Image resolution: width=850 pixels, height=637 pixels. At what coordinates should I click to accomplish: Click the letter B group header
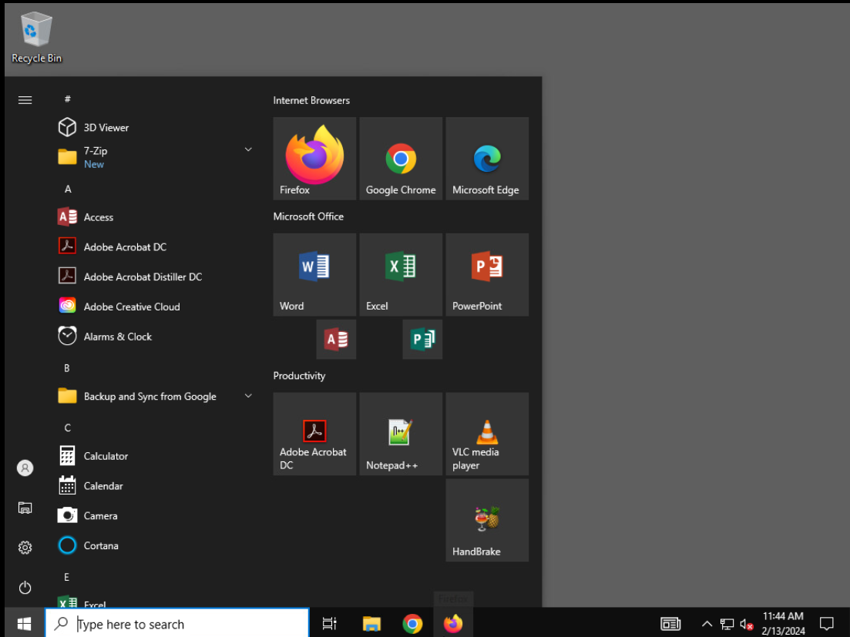point(67,368)
